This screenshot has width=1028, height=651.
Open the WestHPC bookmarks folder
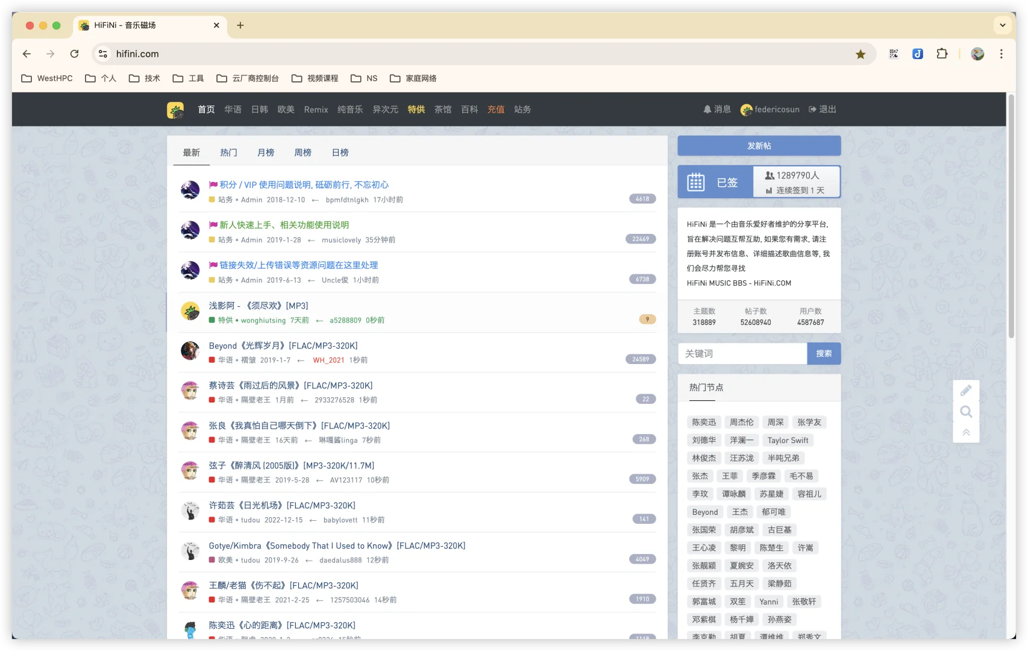point(47,78)
